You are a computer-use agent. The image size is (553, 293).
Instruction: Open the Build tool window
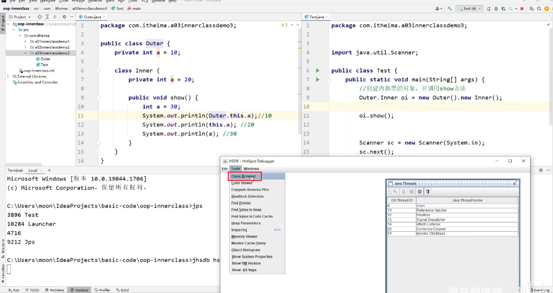[x=122, y=290]
